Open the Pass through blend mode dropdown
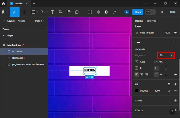 (x=147, y=33)
